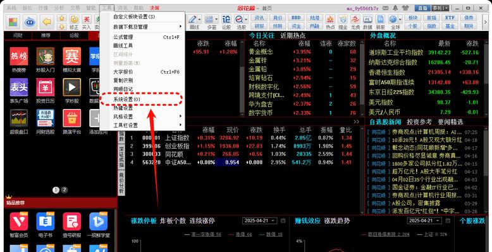Click the 竞价分析 vertical side tab
Image resolution: width=492 pixels, height=252 pixels.
tap(121, 183)
